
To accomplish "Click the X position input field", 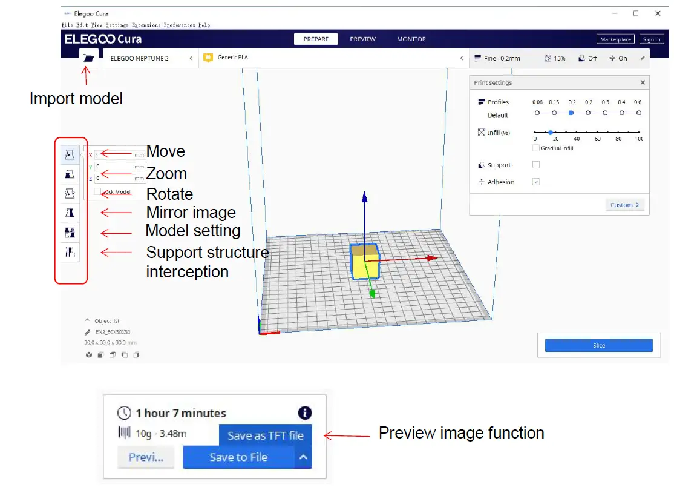I will [120, 154].
